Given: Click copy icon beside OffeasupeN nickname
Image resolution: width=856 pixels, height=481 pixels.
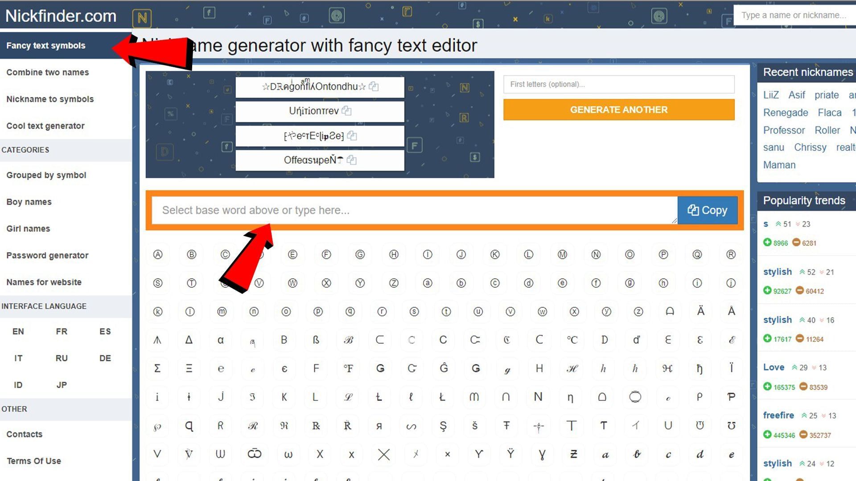Looking at the screenshot, I should [x=351, y=160].
